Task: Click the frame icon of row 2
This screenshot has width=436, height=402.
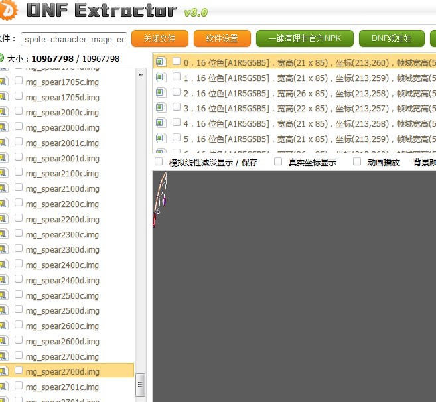Action: [x=160, y=92]
